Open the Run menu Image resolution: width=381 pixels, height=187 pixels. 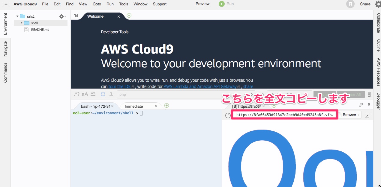coord(110,4)
